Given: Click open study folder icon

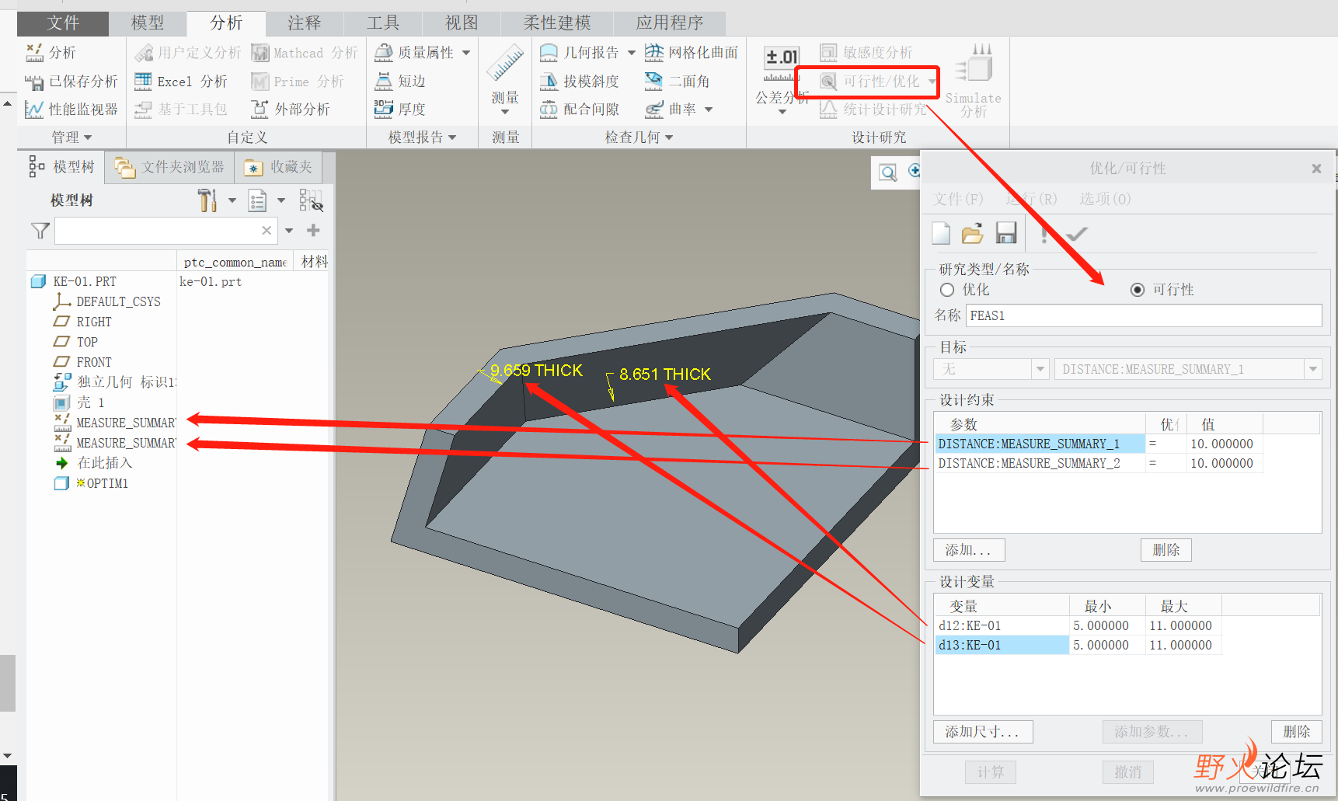Looking at the screenshot, I should pyautogui.click(x=973, y=233).
